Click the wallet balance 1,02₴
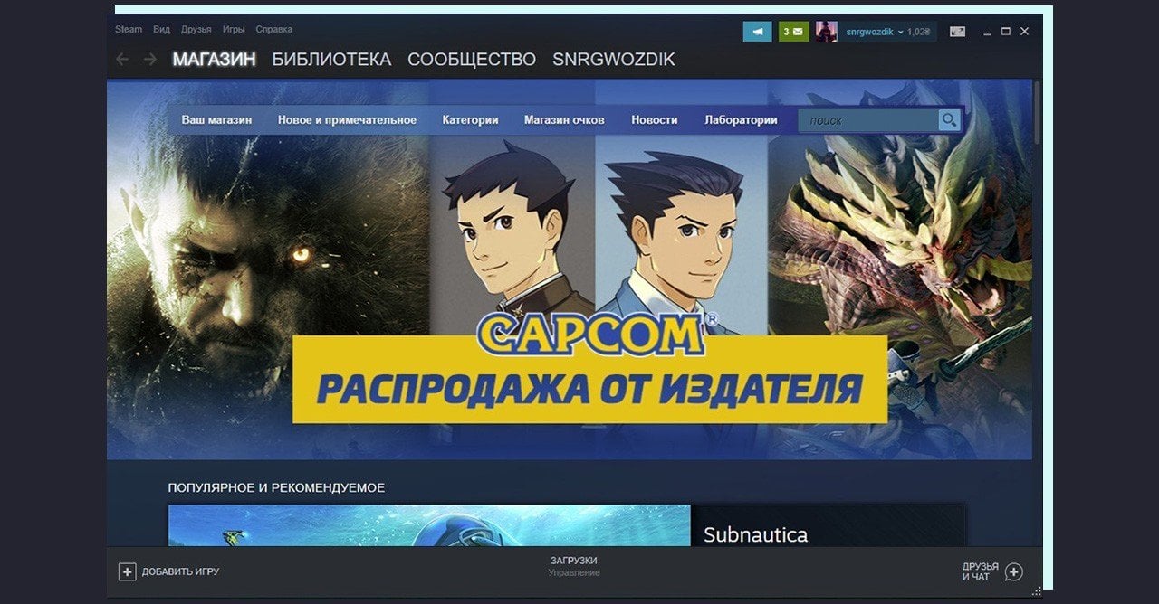1159x604 pixels. (x=918, y=32)
